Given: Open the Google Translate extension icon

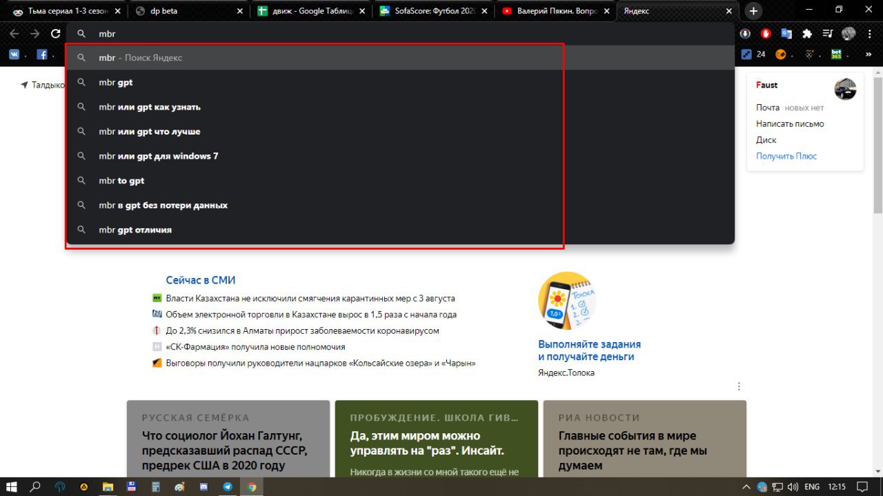Looking at the screenshot, I should point(786,33).
